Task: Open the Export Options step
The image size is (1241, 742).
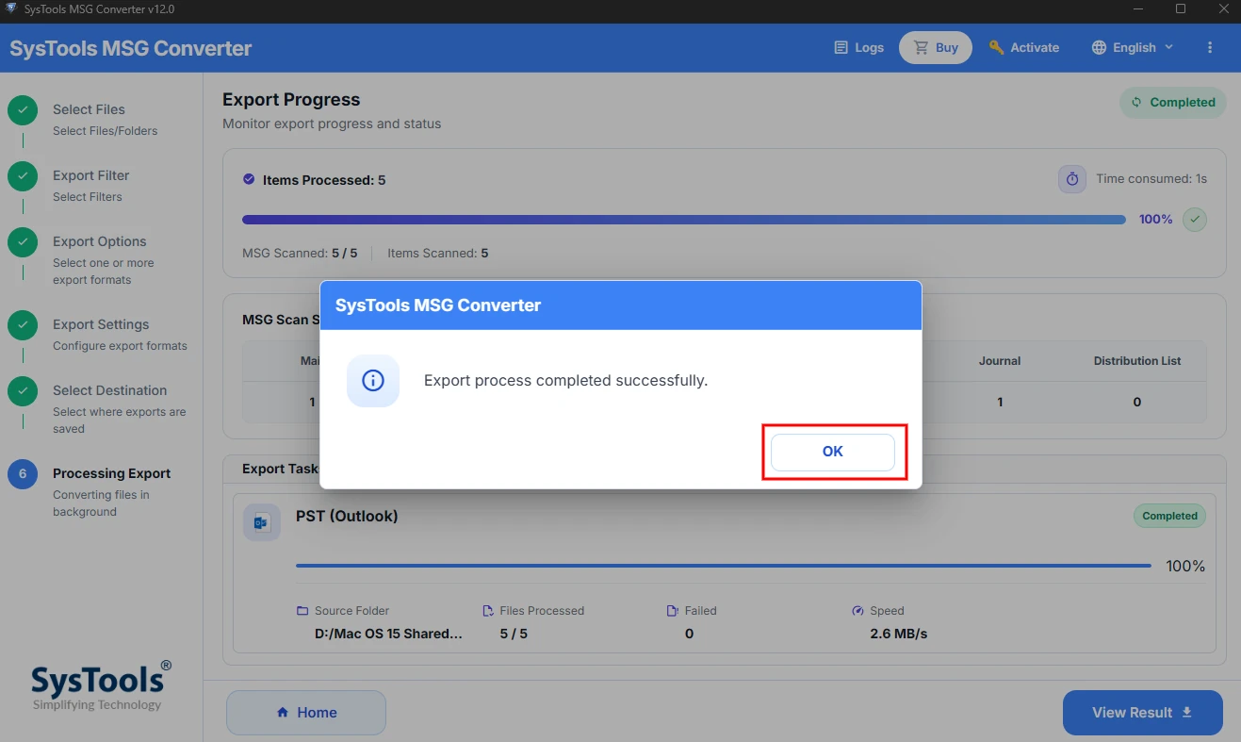Action: [104, 259]
